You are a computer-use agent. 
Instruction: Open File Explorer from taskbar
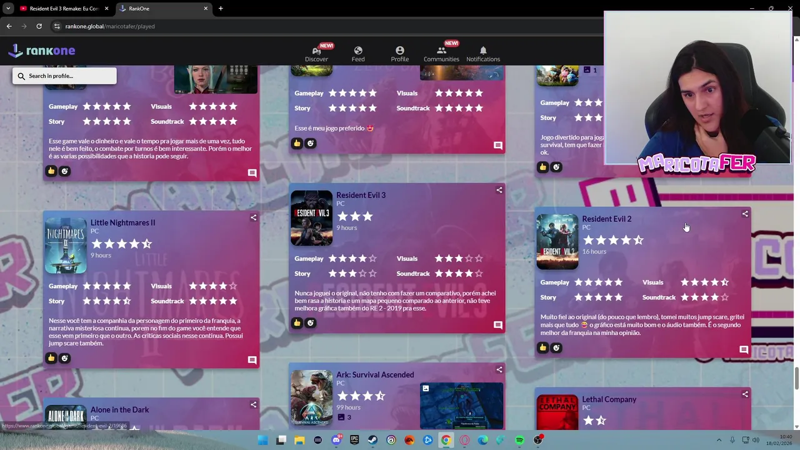tap(299, 440)
